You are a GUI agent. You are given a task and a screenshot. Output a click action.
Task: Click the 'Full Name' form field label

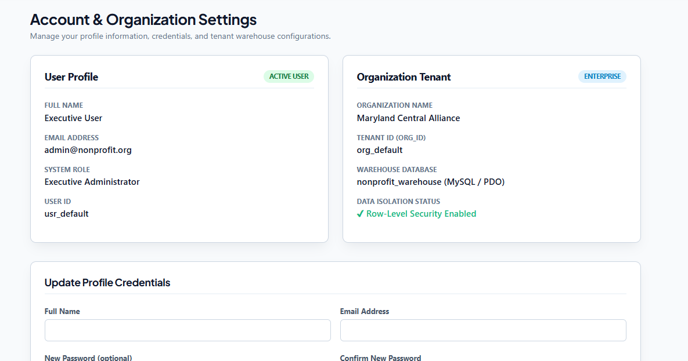(62, 312)
